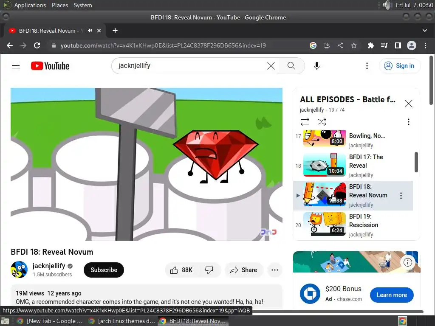435x326 pixels.
Task: Open YouTube settings three-dot menu
Action: coord(367,66)
